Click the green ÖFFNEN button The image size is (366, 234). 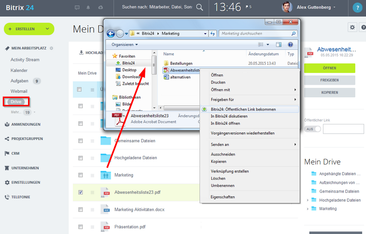pyautogui.click(x=329, y=68)
